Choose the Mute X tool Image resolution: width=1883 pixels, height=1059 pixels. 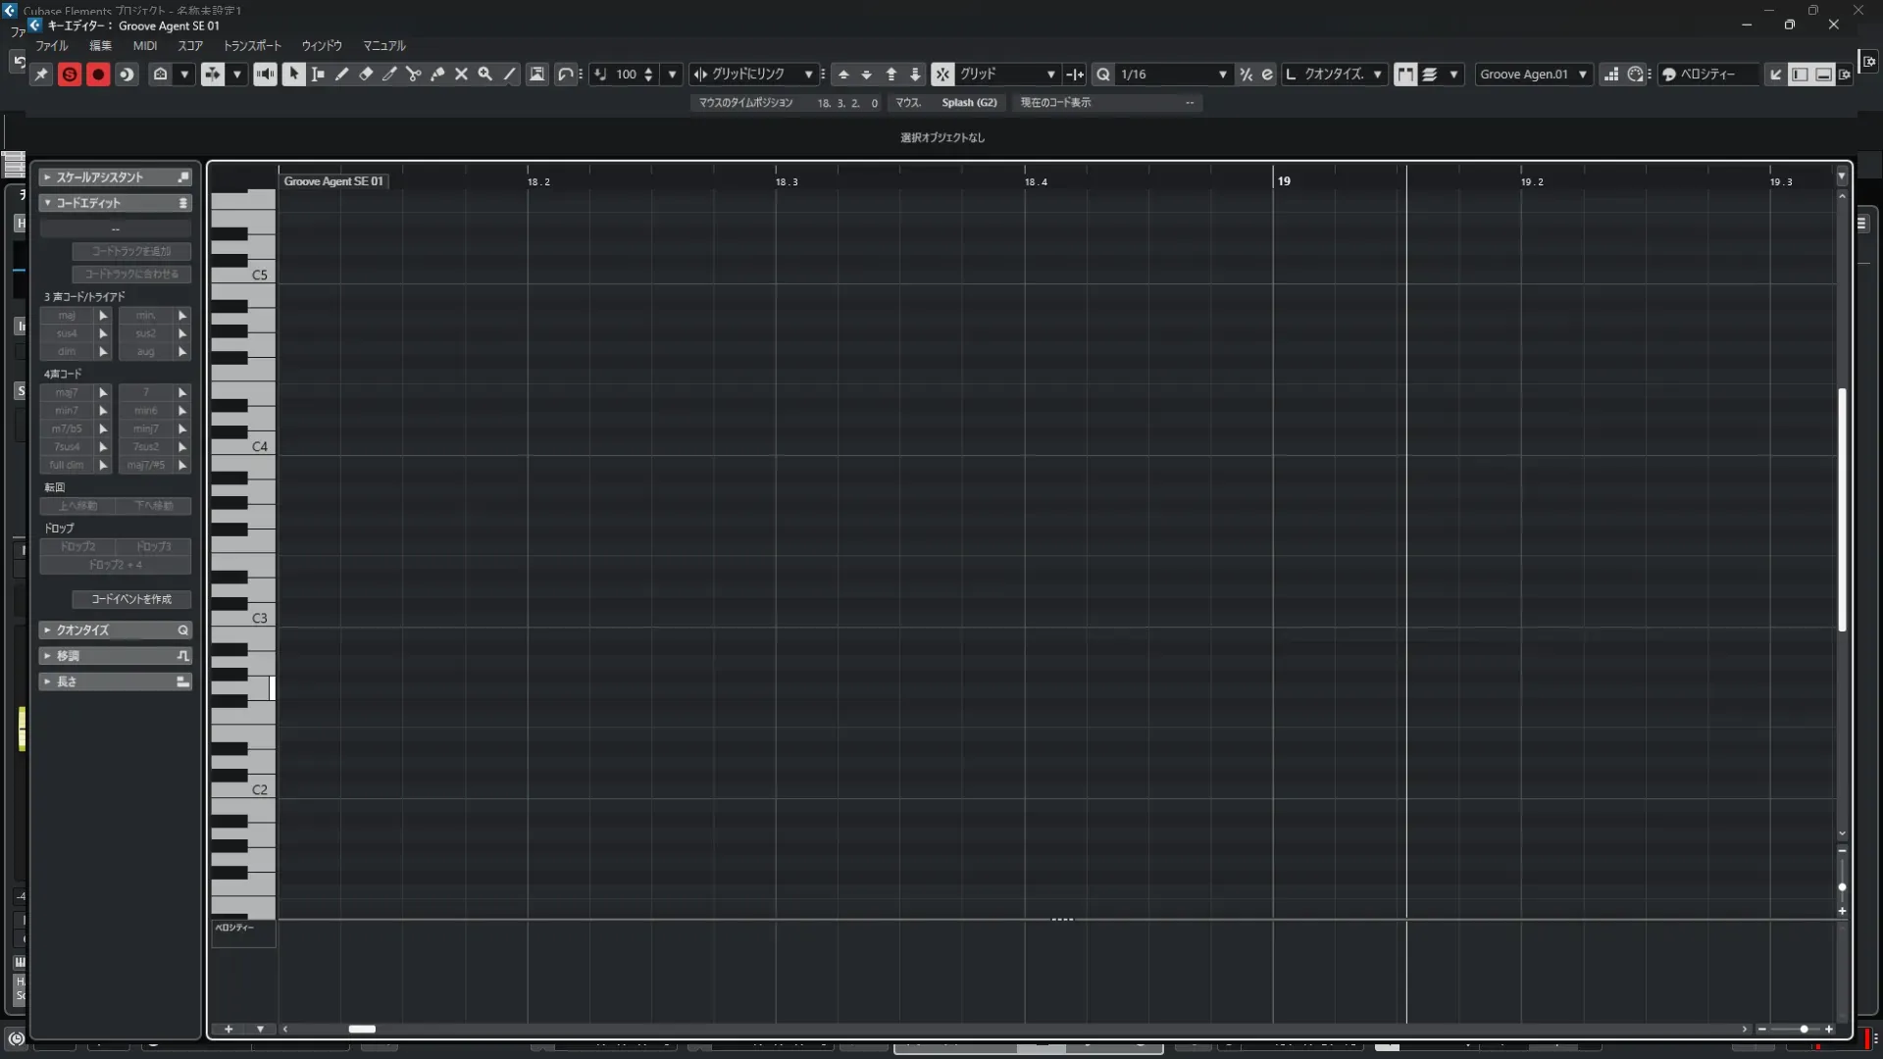(461, 75)
